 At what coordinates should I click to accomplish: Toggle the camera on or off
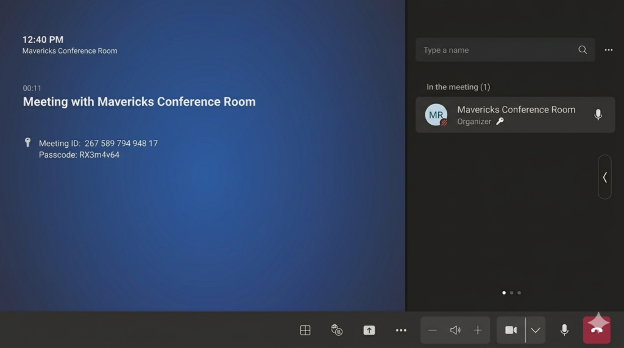[511, 330]
